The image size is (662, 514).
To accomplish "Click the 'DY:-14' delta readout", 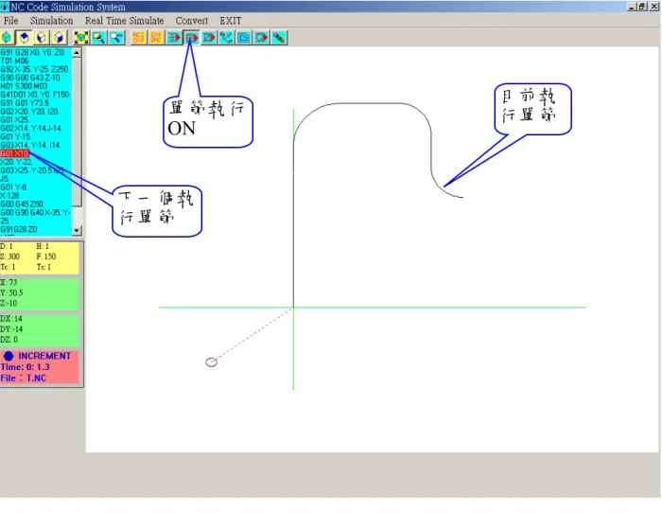I will pos(11,329).
